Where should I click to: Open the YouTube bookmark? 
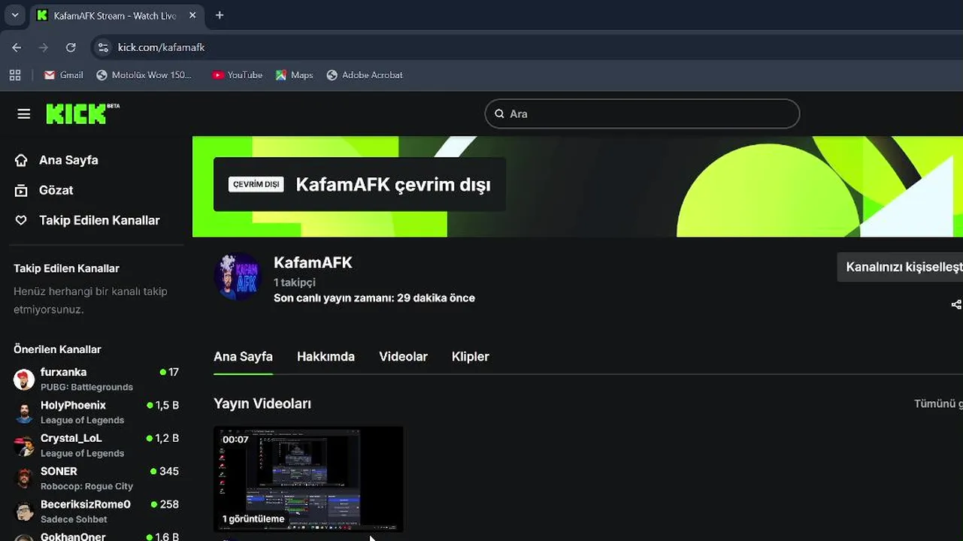[238, 75]
